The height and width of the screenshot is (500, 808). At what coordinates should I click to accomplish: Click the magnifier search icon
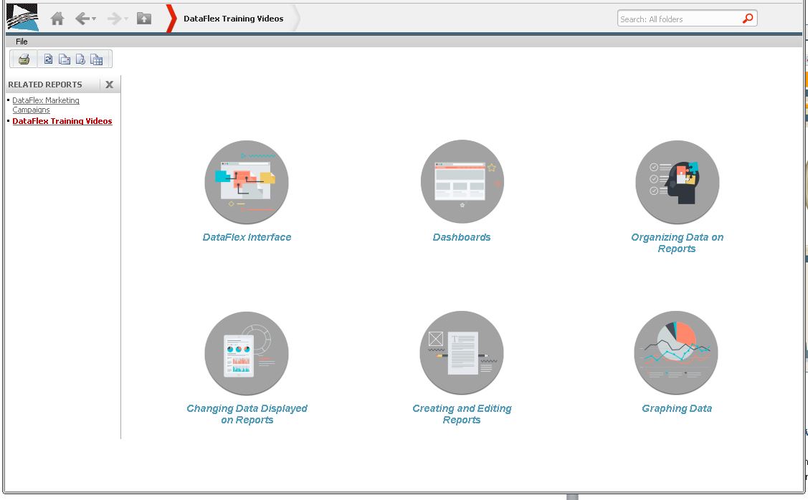tap(748, 19)
